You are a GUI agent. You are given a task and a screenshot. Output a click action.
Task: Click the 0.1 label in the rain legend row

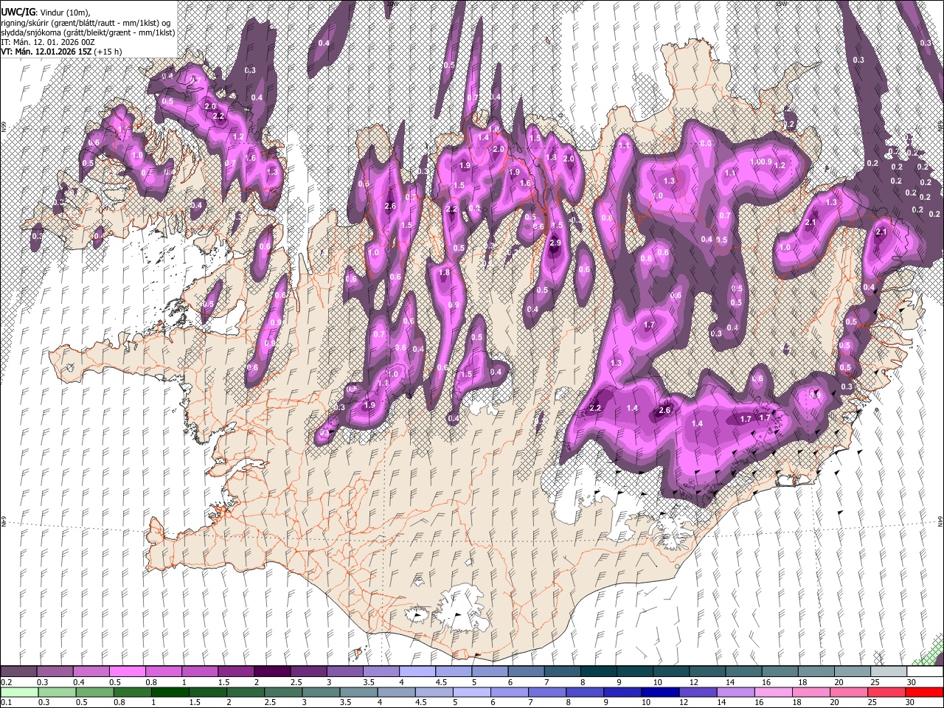tap(6, 703)
